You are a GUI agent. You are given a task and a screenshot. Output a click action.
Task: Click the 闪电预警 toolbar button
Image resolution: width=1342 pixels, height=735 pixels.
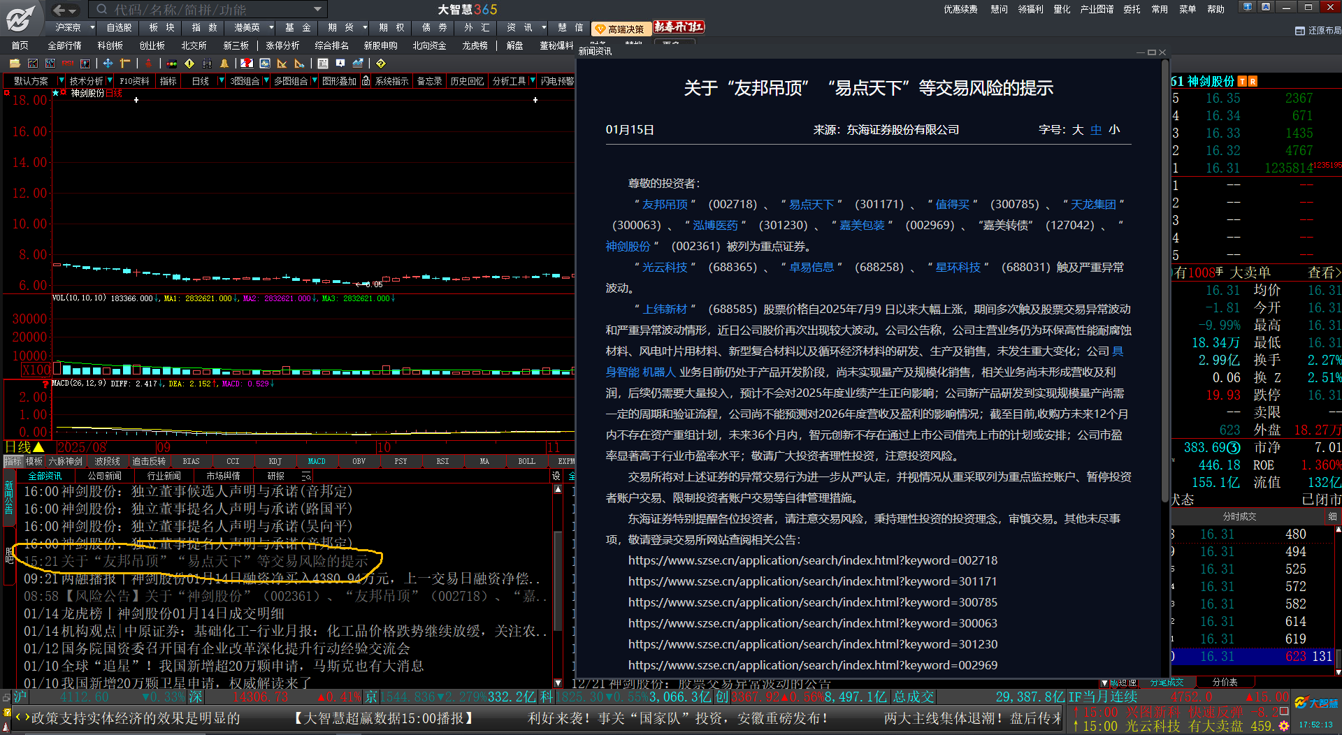click(556, 81)
